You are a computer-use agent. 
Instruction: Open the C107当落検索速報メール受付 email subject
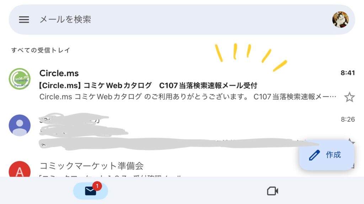coord(148,86)
